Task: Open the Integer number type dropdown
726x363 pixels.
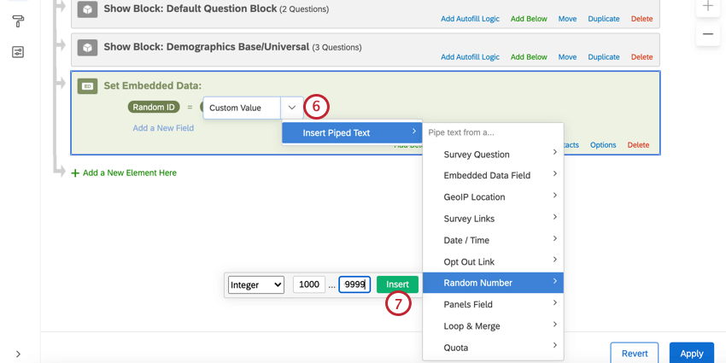Action: [255, 284]
